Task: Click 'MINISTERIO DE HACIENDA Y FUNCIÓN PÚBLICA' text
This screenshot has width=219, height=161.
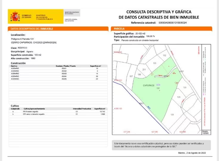Action: pyautogui.click(x=44, y=17)
